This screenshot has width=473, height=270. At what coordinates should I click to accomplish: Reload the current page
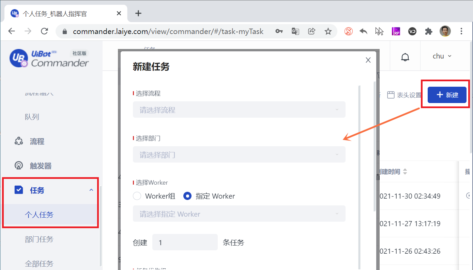coord(44,31)
